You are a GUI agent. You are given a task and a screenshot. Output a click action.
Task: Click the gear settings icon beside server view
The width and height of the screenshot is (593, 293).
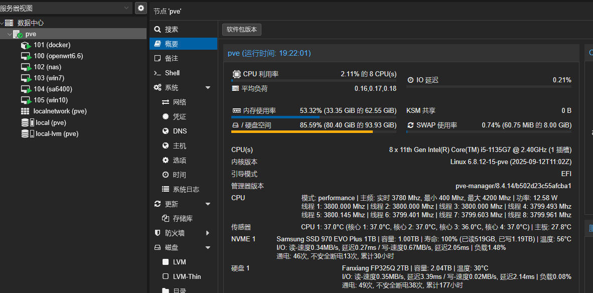pos(141,8)
